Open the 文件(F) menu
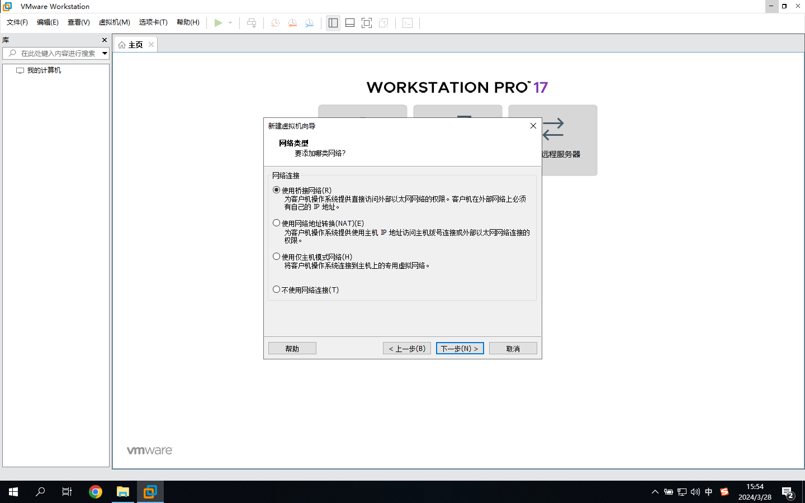This screenshot has width=805, height=503. coord(17,22)
